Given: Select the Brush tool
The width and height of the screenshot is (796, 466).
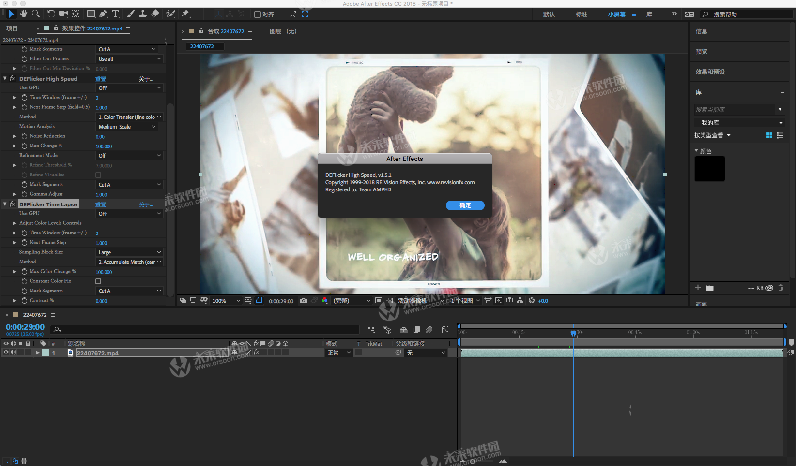Looking at the screenshot, I should [131, 14].
